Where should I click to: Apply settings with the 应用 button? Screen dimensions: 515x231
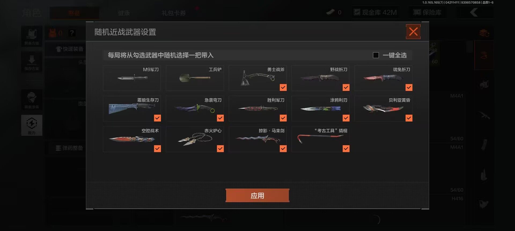click(x=257, y=195)
